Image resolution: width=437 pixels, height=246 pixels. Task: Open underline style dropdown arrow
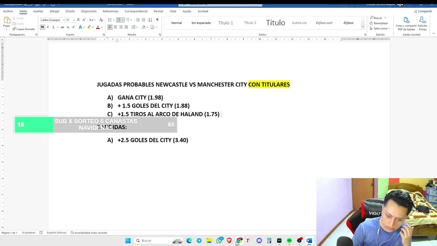coord(57,27)
